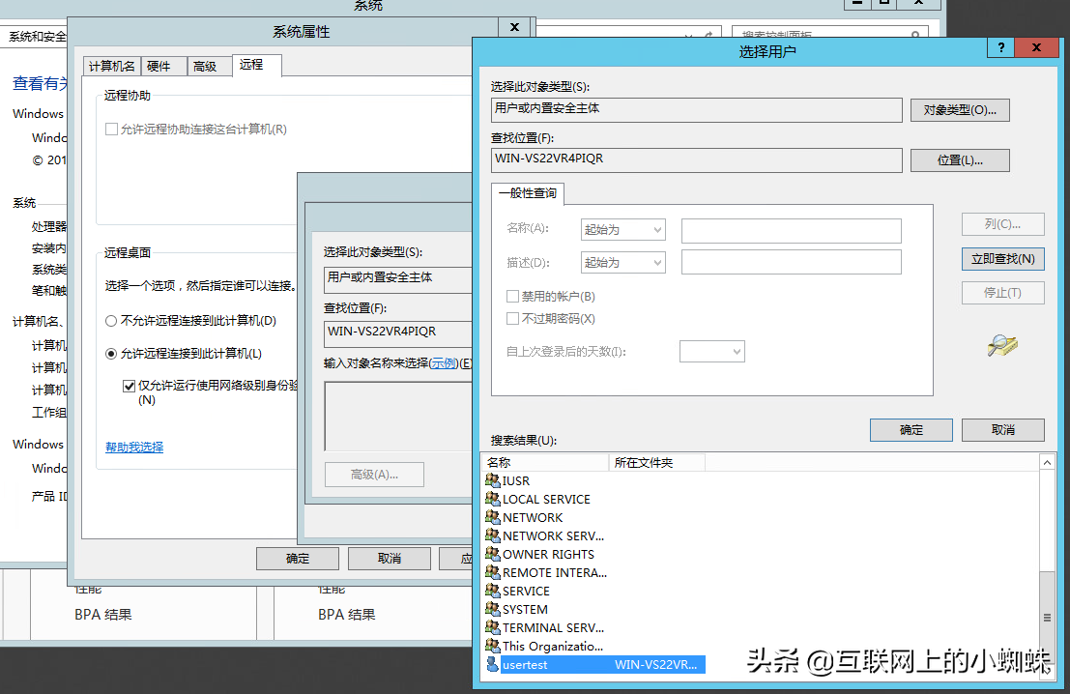Open the 描述(D) 起始为 dropdown
This screenshot has width=1070, height=694.
pyautogui.click(x=623, y=263)
